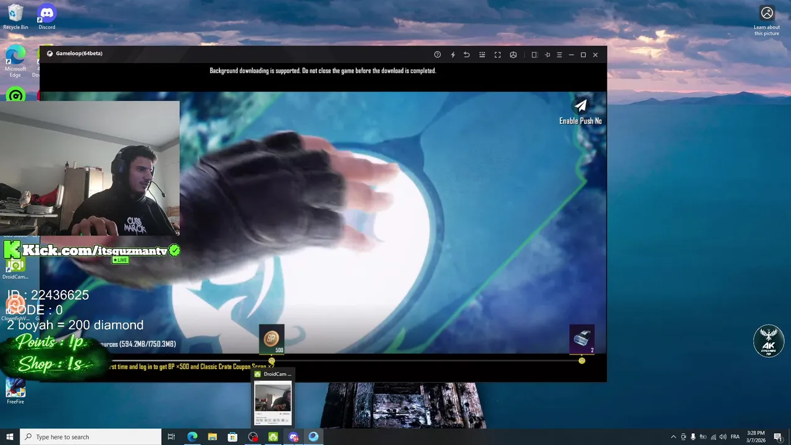Open Task View on the taskbar
Screen dimensions: 791x445
[171, 437]
